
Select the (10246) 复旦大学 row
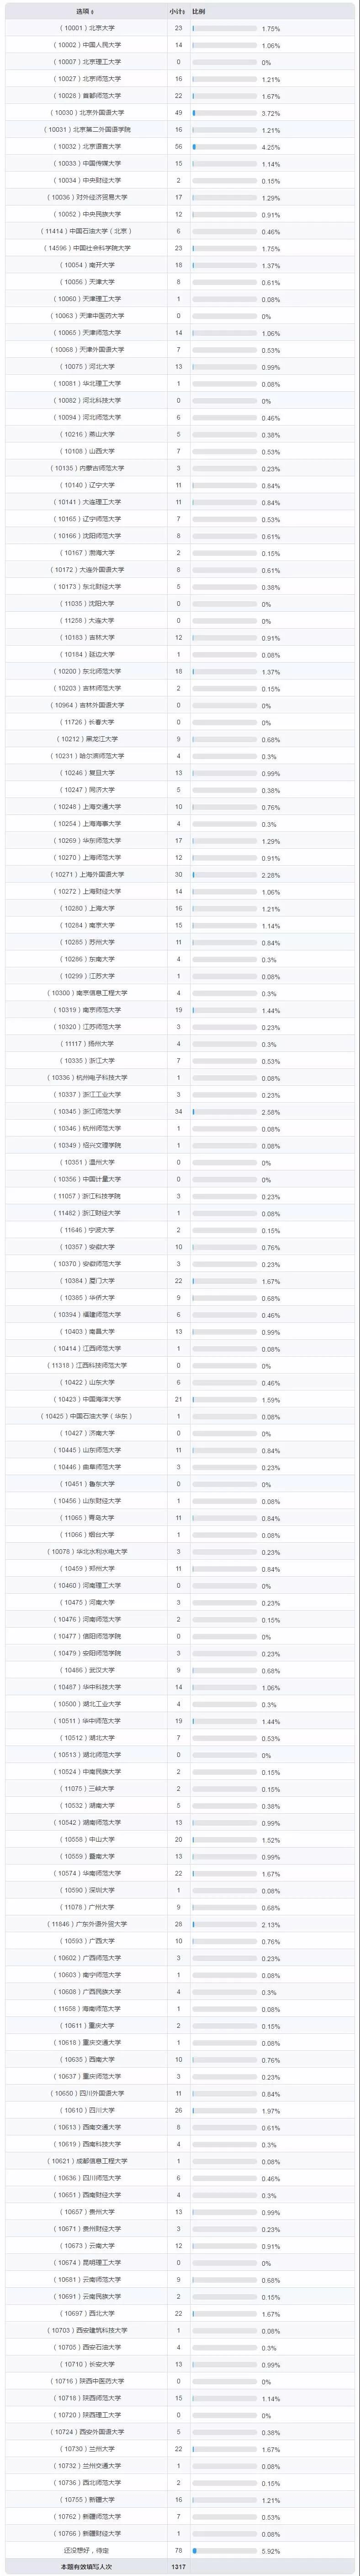180,773
